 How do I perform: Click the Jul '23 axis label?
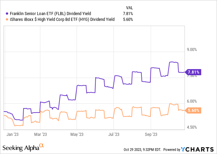pyautogui.click(x=114, y=134)
